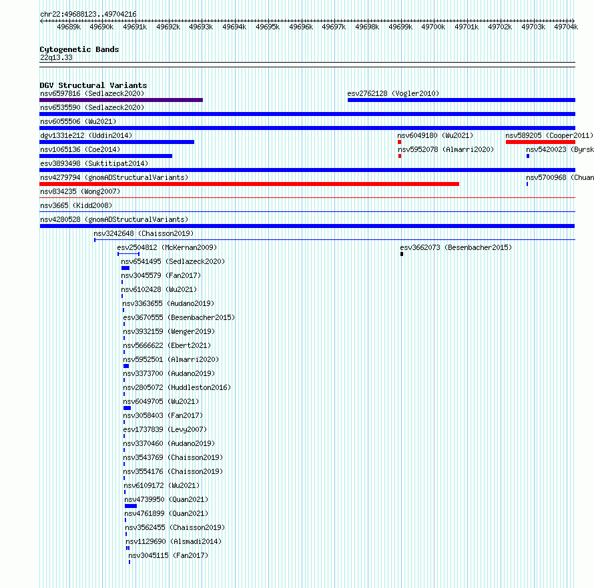
Task: Click the small blue nsv5420023 marker
Action: 528,156
